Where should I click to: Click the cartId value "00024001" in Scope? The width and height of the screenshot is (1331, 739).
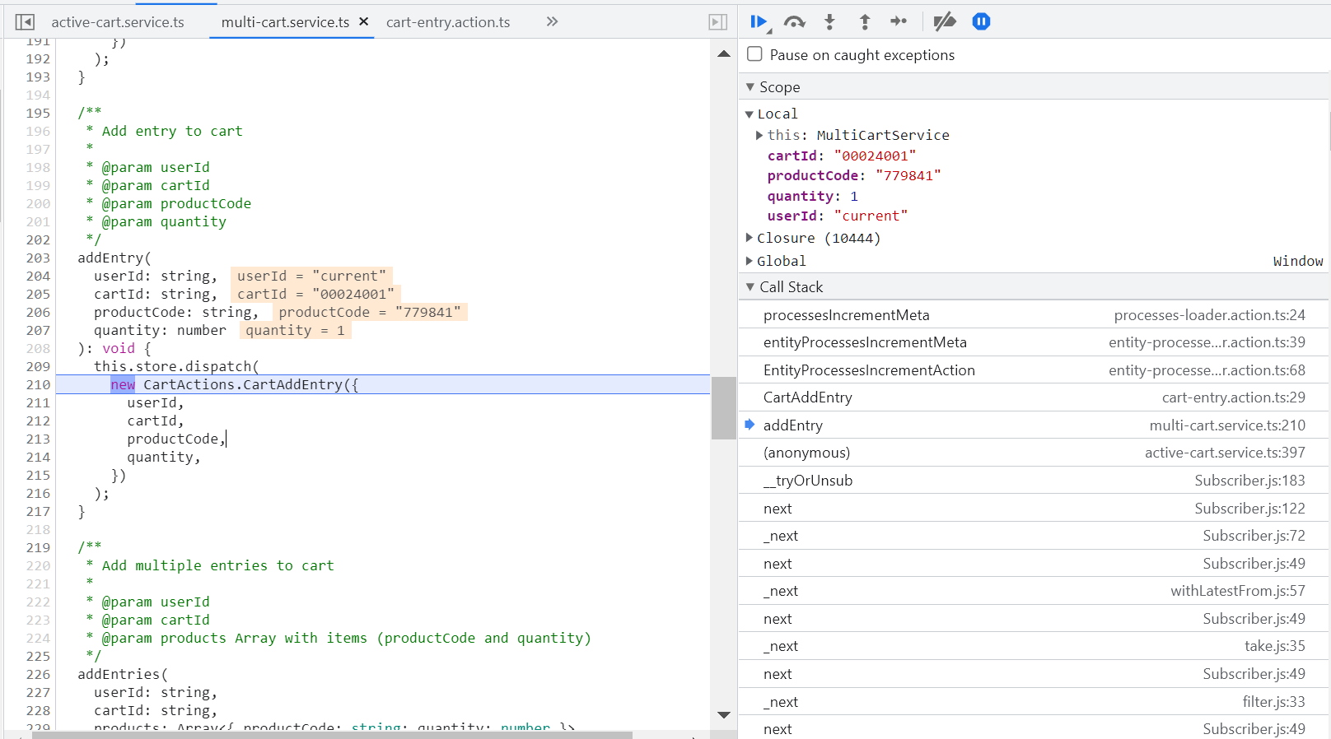click(875, 156)
